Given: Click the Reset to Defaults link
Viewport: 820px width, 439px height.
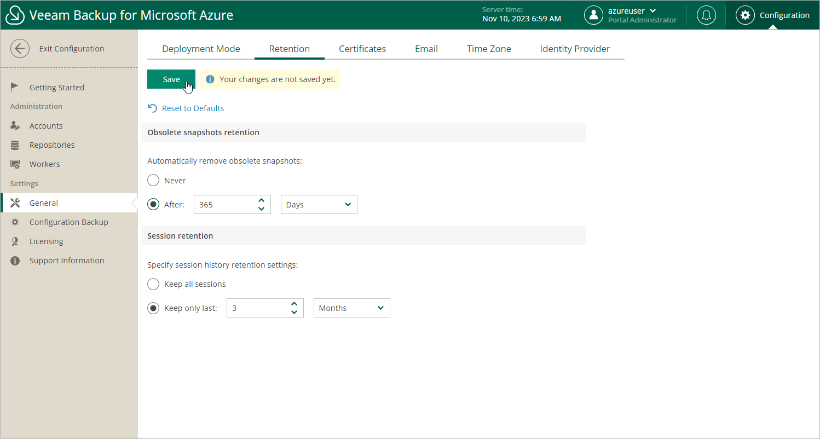Looking at the screenshot, I should (x=192, y=108).
